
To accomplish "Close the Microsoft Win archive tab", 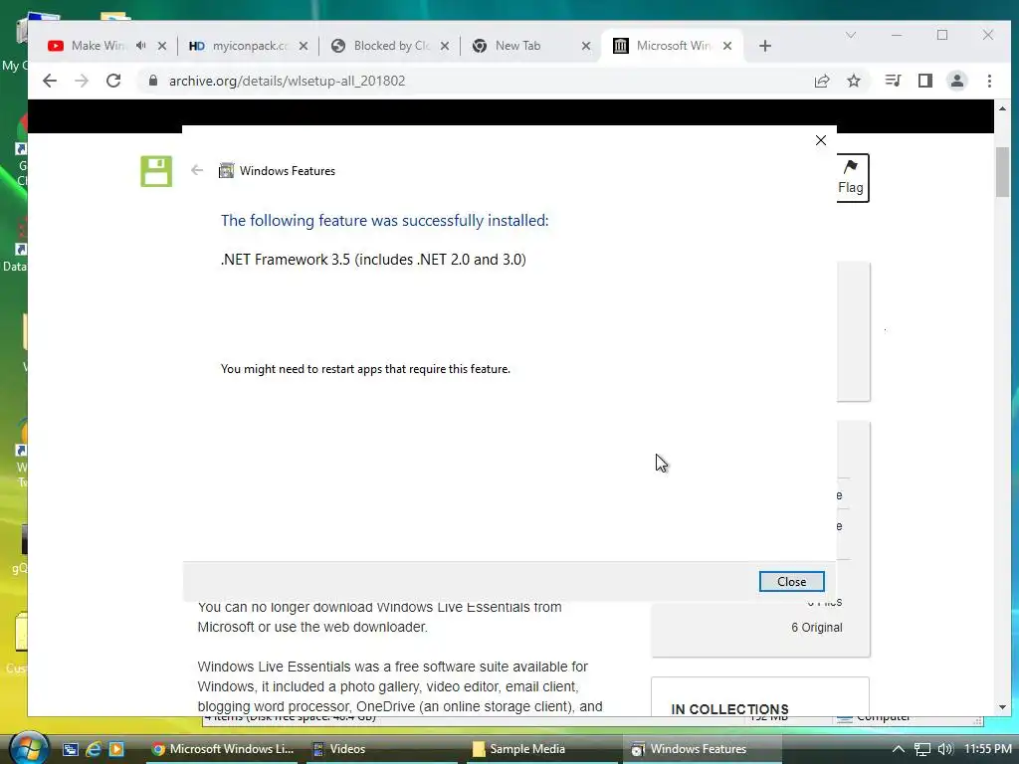I will pyautogui.click(x=727, y=46).
